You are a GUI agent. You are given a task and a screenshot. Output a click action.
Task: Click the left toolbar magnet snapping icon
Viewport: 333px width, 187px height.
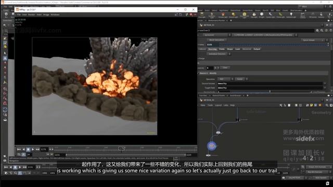5,103
